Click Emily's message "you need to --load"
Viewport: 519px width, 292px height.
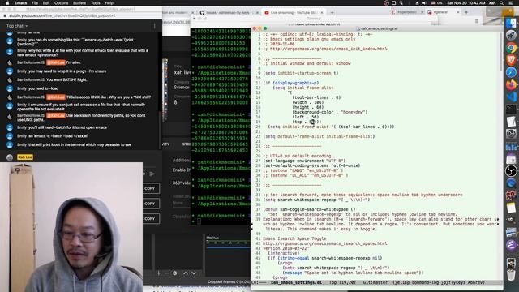point(43,88)
